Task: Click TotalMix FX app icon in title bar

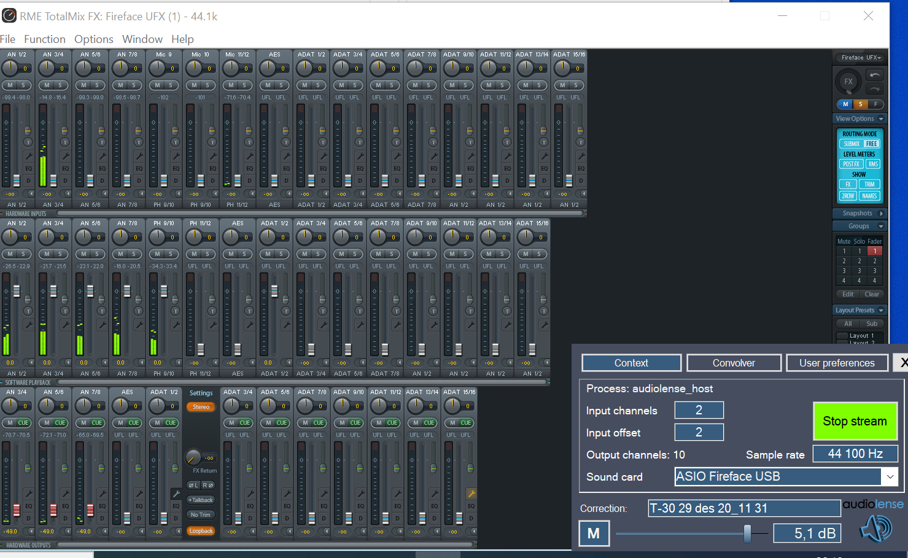Action: point(9,16)
